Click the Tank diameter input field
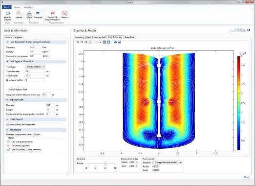The width and height of the screenshot is (255, 186). point(35,71)
